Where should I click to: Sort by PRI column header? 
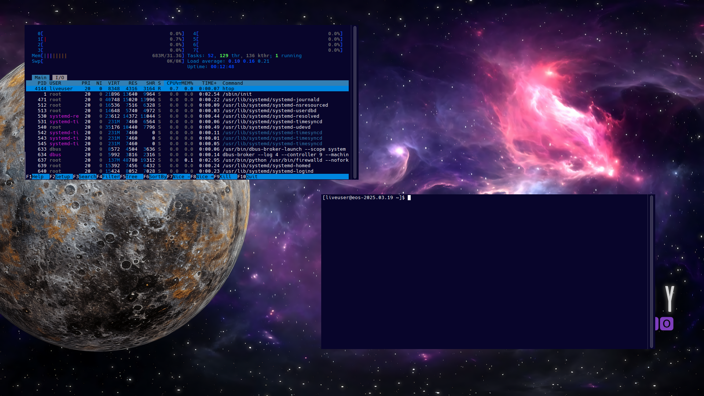click(86, 83)
